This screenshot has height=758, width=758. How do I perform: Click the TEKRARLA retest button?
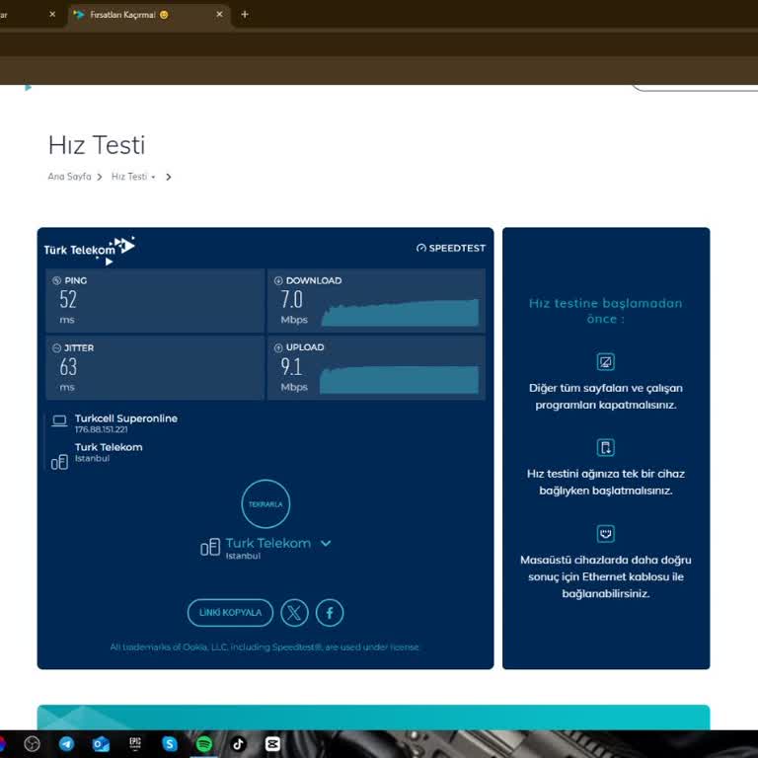tap(265, 504)
